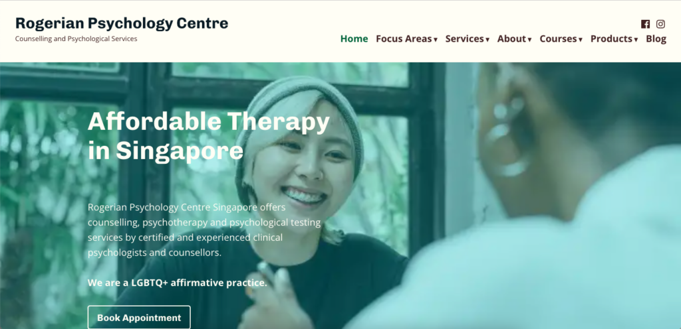Image resolution: width=681 pixels, height=329 pixels.
Task: Expand the Focus Areas dropdown arrow
Action: pos(436,39)
